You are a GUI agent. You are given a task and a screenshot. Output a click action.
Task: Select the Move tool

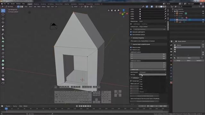(x=3, y=19)
